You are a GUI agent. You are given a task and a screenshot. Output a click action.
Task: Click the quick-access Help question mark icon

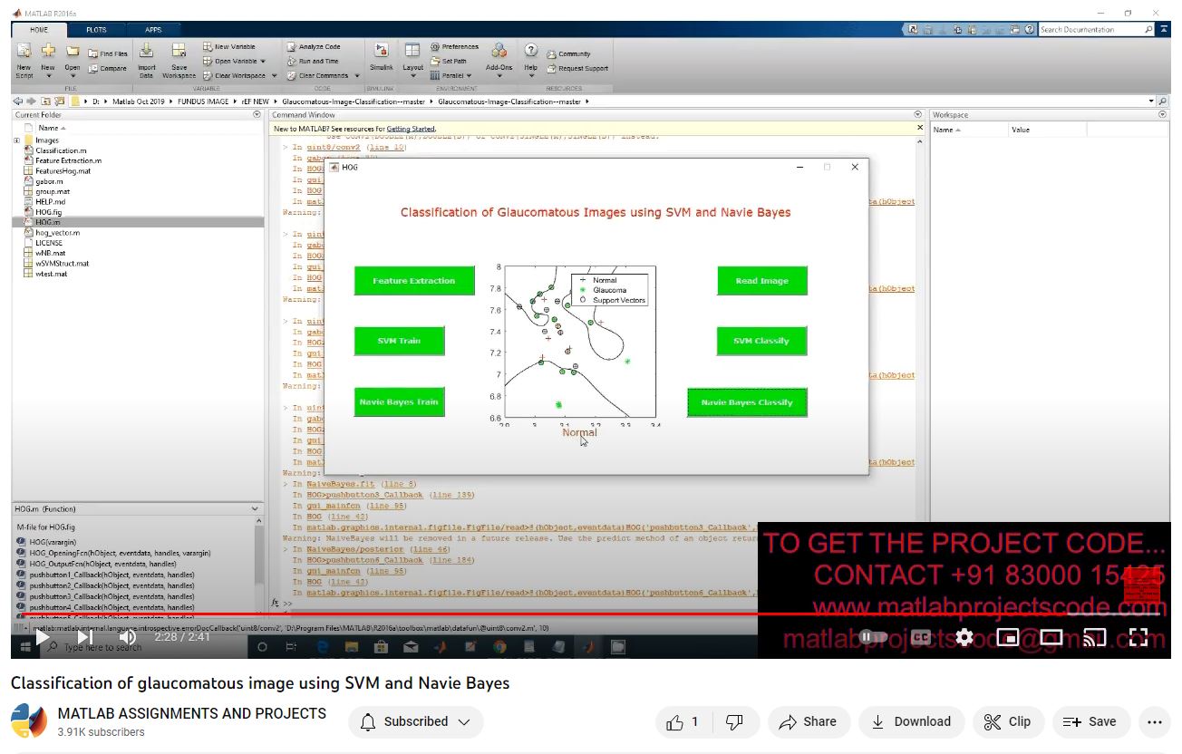pos(1030,30)
